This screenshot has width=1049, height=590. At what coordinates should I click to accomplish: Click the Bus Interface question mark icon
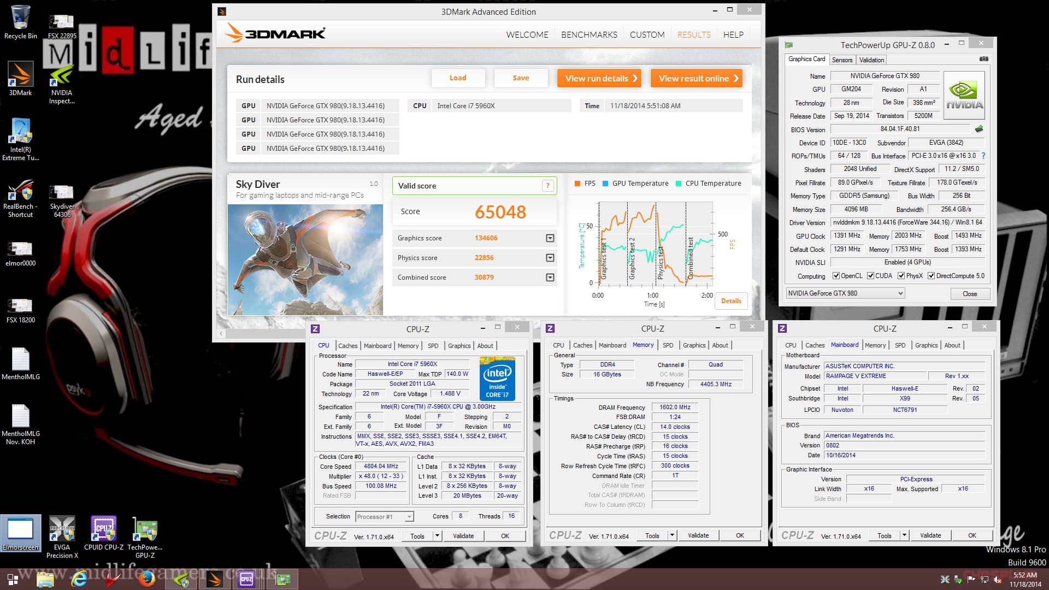click(x=983, y=156)
